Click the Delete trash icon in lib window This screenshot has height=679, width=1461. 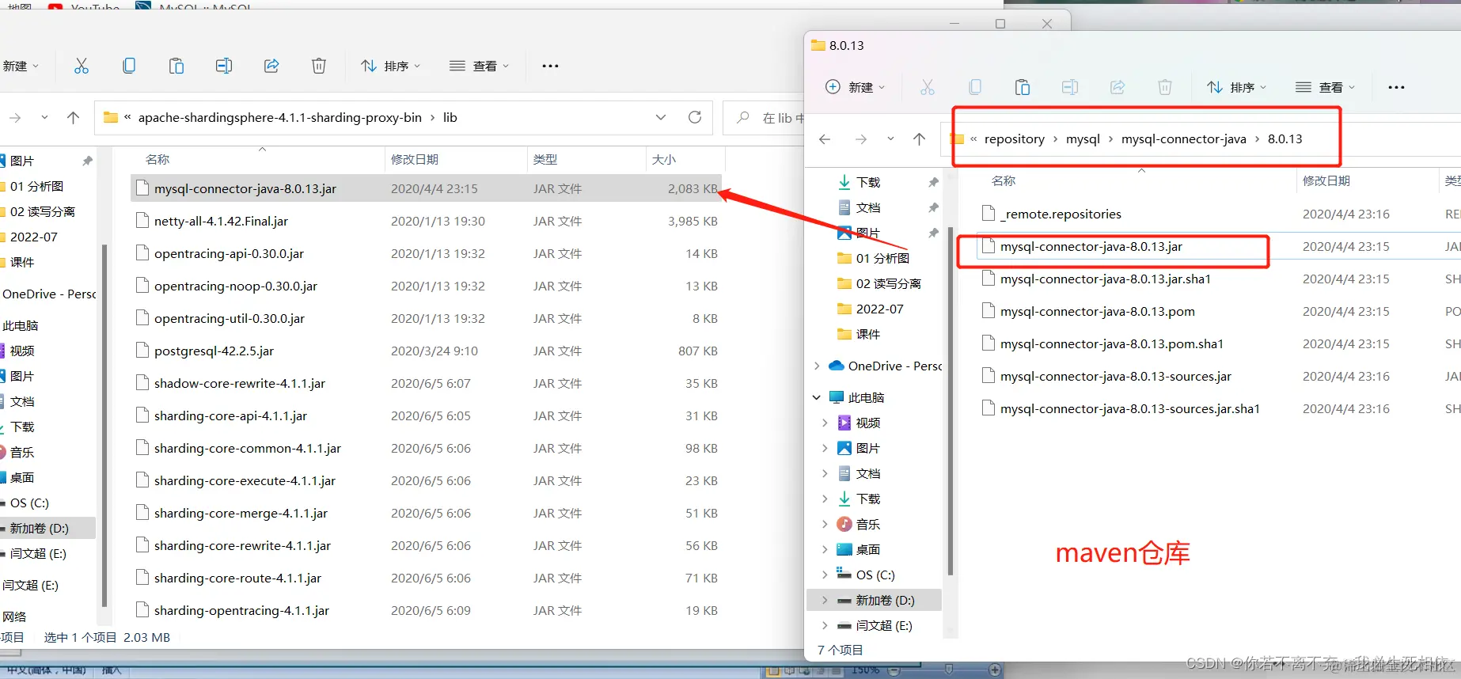click(x=319, y=66)
